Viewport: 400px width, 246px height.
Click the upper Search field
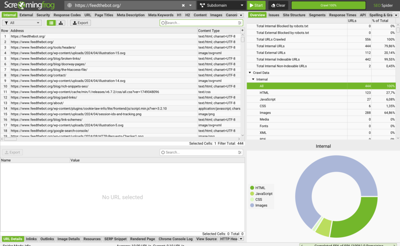coord(201,23)
